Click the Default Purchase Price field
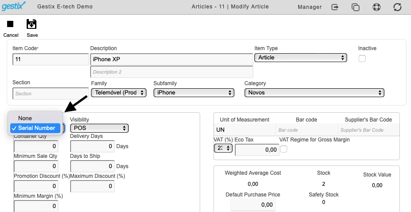This screenshot has width=411, height=212. point(253,204)
